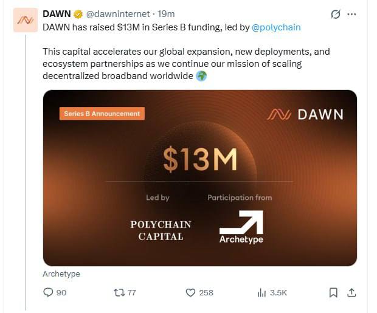Open the DAWN profile avatar
Image resolution: width=377 pixels, height=313 pixels.
pyautogui.click(x=25, y=20)
